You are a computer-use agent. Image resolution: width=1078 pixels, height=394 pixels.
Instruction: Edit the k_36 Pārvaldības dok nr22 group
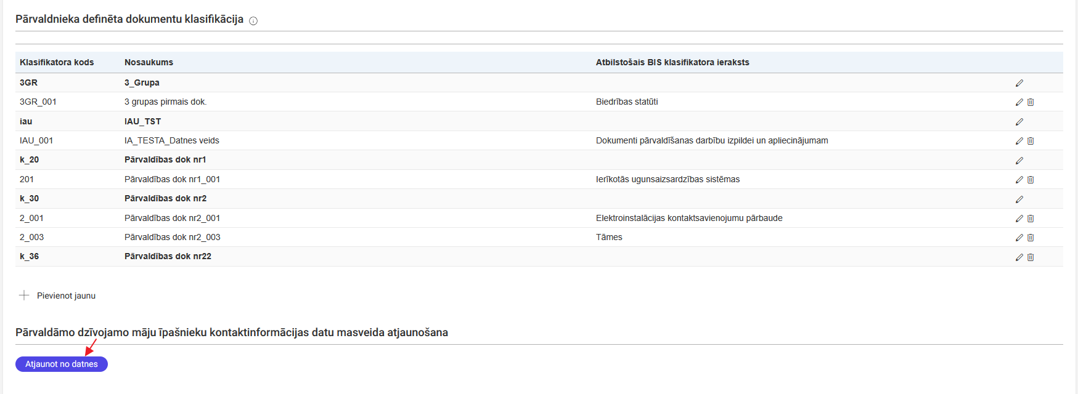pos(1019,257)
